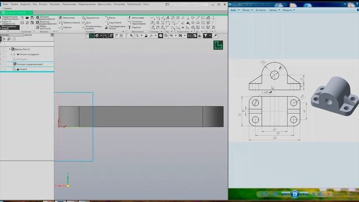359x202 pixels.
Task: Switch to Дерево tab in panel
Action: [x=28, y=35]
